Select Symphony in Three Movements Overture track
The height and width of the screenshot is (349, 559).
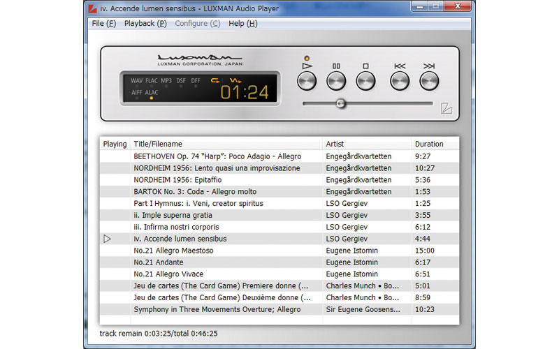[279, 309]
